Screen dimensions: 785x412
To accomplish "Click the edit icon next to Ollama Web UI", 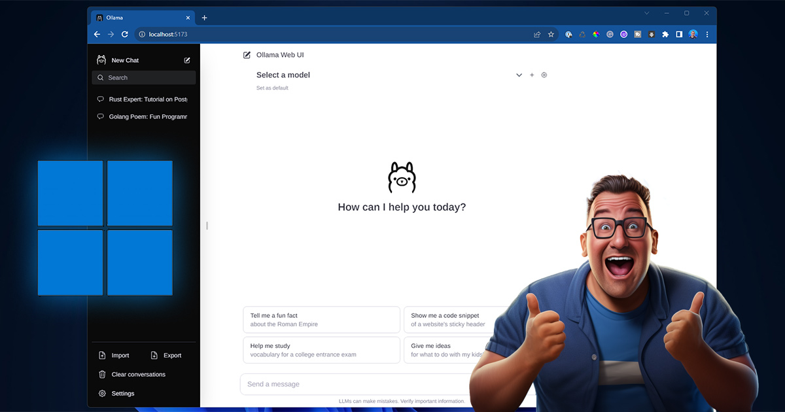I will click(247, 55).
